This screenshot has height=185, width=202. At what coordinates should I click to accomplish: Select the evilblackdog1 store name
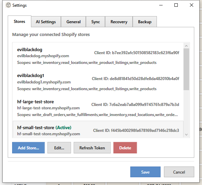coord(31,76)
